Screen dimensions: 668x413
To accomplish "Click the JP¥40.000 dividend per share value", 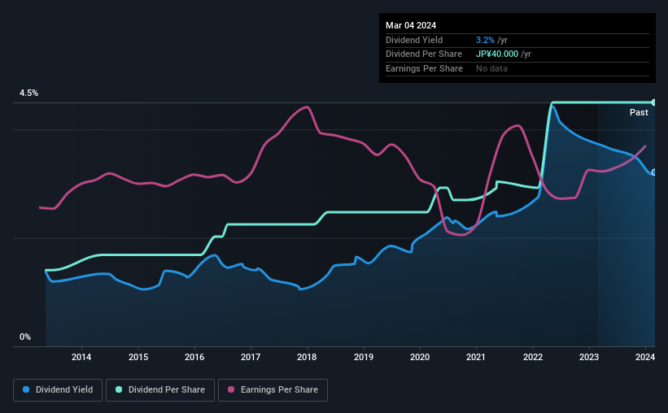I will pyautogui.click(x=497, y=54).
